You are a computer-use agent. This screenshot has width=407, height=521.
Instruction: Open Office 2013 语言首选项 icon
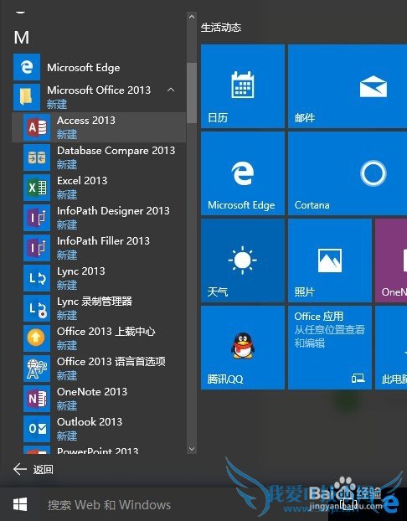point(37,369)
